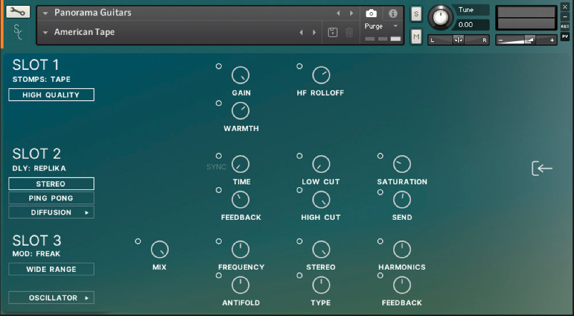The image size is (574, 316).
Task: Toggle HIGH QUALITY mode in Slot 1
Action: 51,95
